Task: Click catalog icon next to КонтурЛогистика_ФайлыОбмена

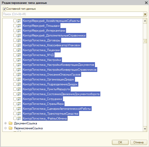Action: (x=19, y=118)
